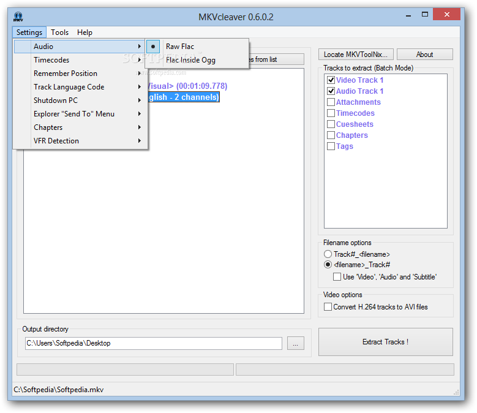Select the Audio settings entry
This screenshot has height=413, width=477.
(x=80, y=46)
